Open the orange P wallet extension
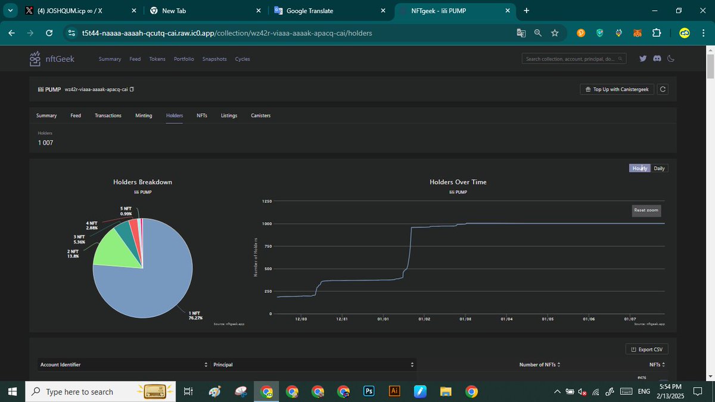Viewport: 715px width, 402px height. (x=581, y=33)
